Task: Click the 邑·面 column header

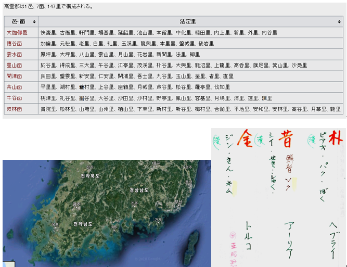Action: click(21, 22)
